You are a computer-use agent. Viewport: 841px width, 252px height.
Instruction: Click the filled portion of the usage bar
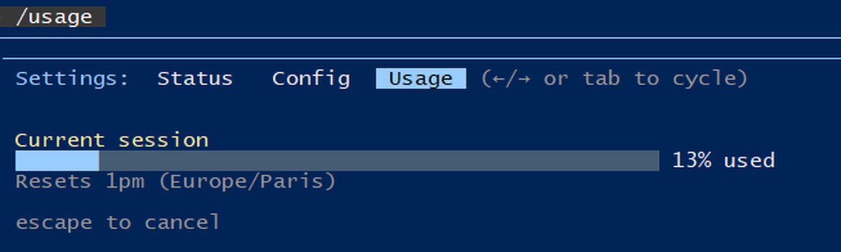[x=57, y=161]
